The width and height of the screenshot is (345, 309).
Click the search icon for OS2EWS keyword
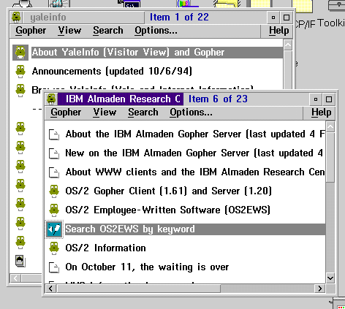(x=54, y=229)
